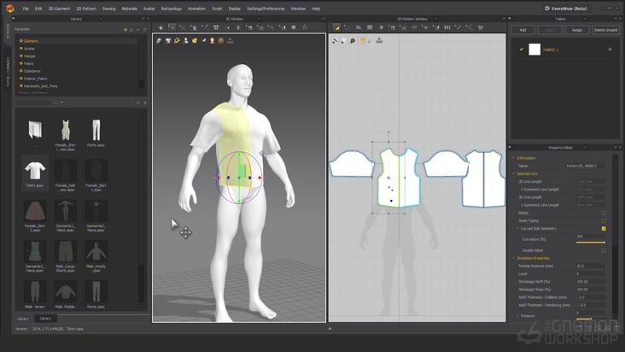Open the 2D Pattern Window title dropdown
The width and height of the screenshot is (625, 352).
click(436, 19)
